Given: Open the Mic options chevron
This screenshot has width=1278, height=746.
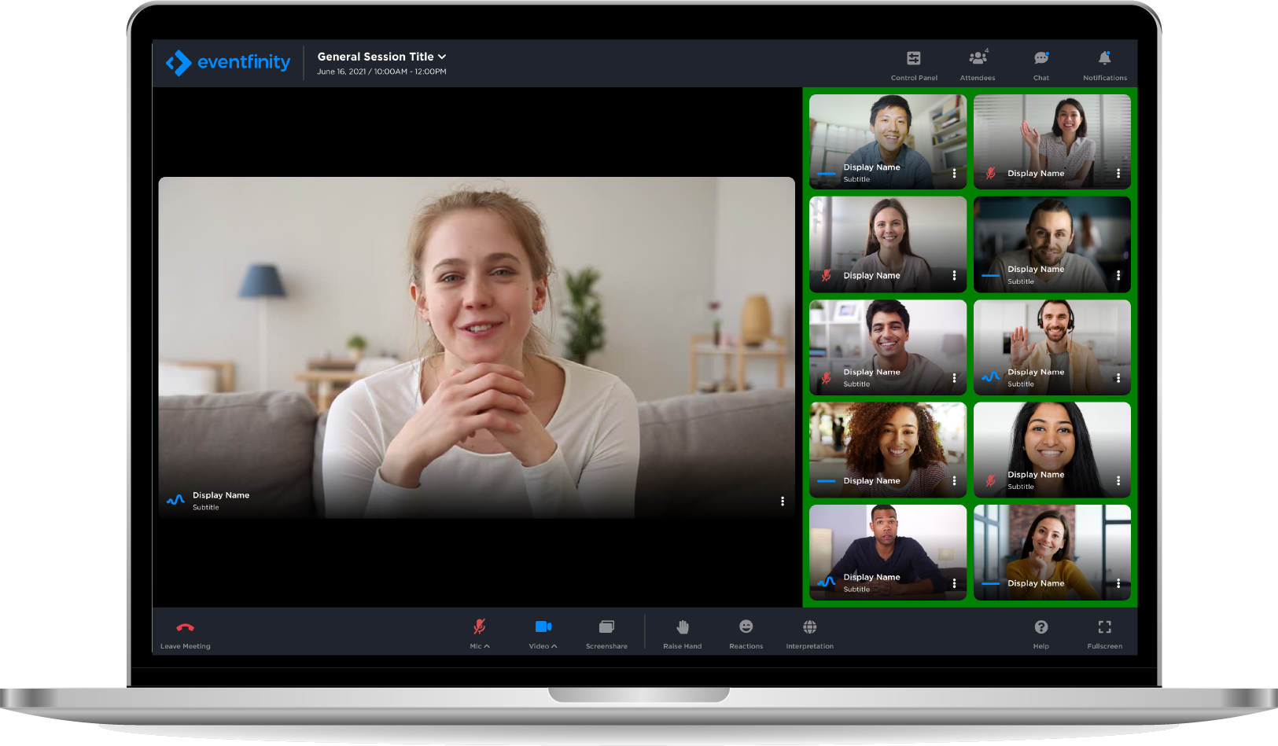Looking at the screenshot, I should (x=488, y=646).
